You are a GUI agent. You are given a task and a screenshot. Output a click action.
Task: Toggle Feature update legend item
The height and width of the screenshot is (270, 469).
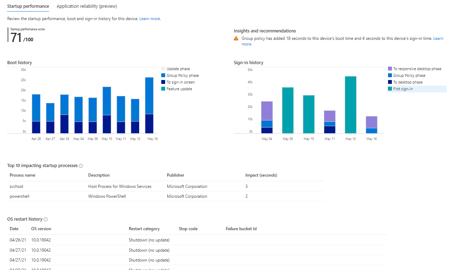pos(179,89)
